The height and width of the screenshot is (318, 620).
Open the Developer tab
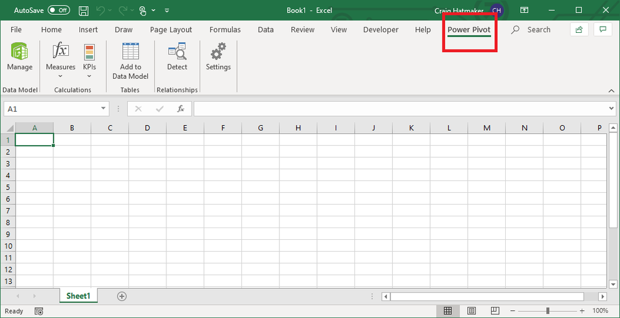(381, 30)
